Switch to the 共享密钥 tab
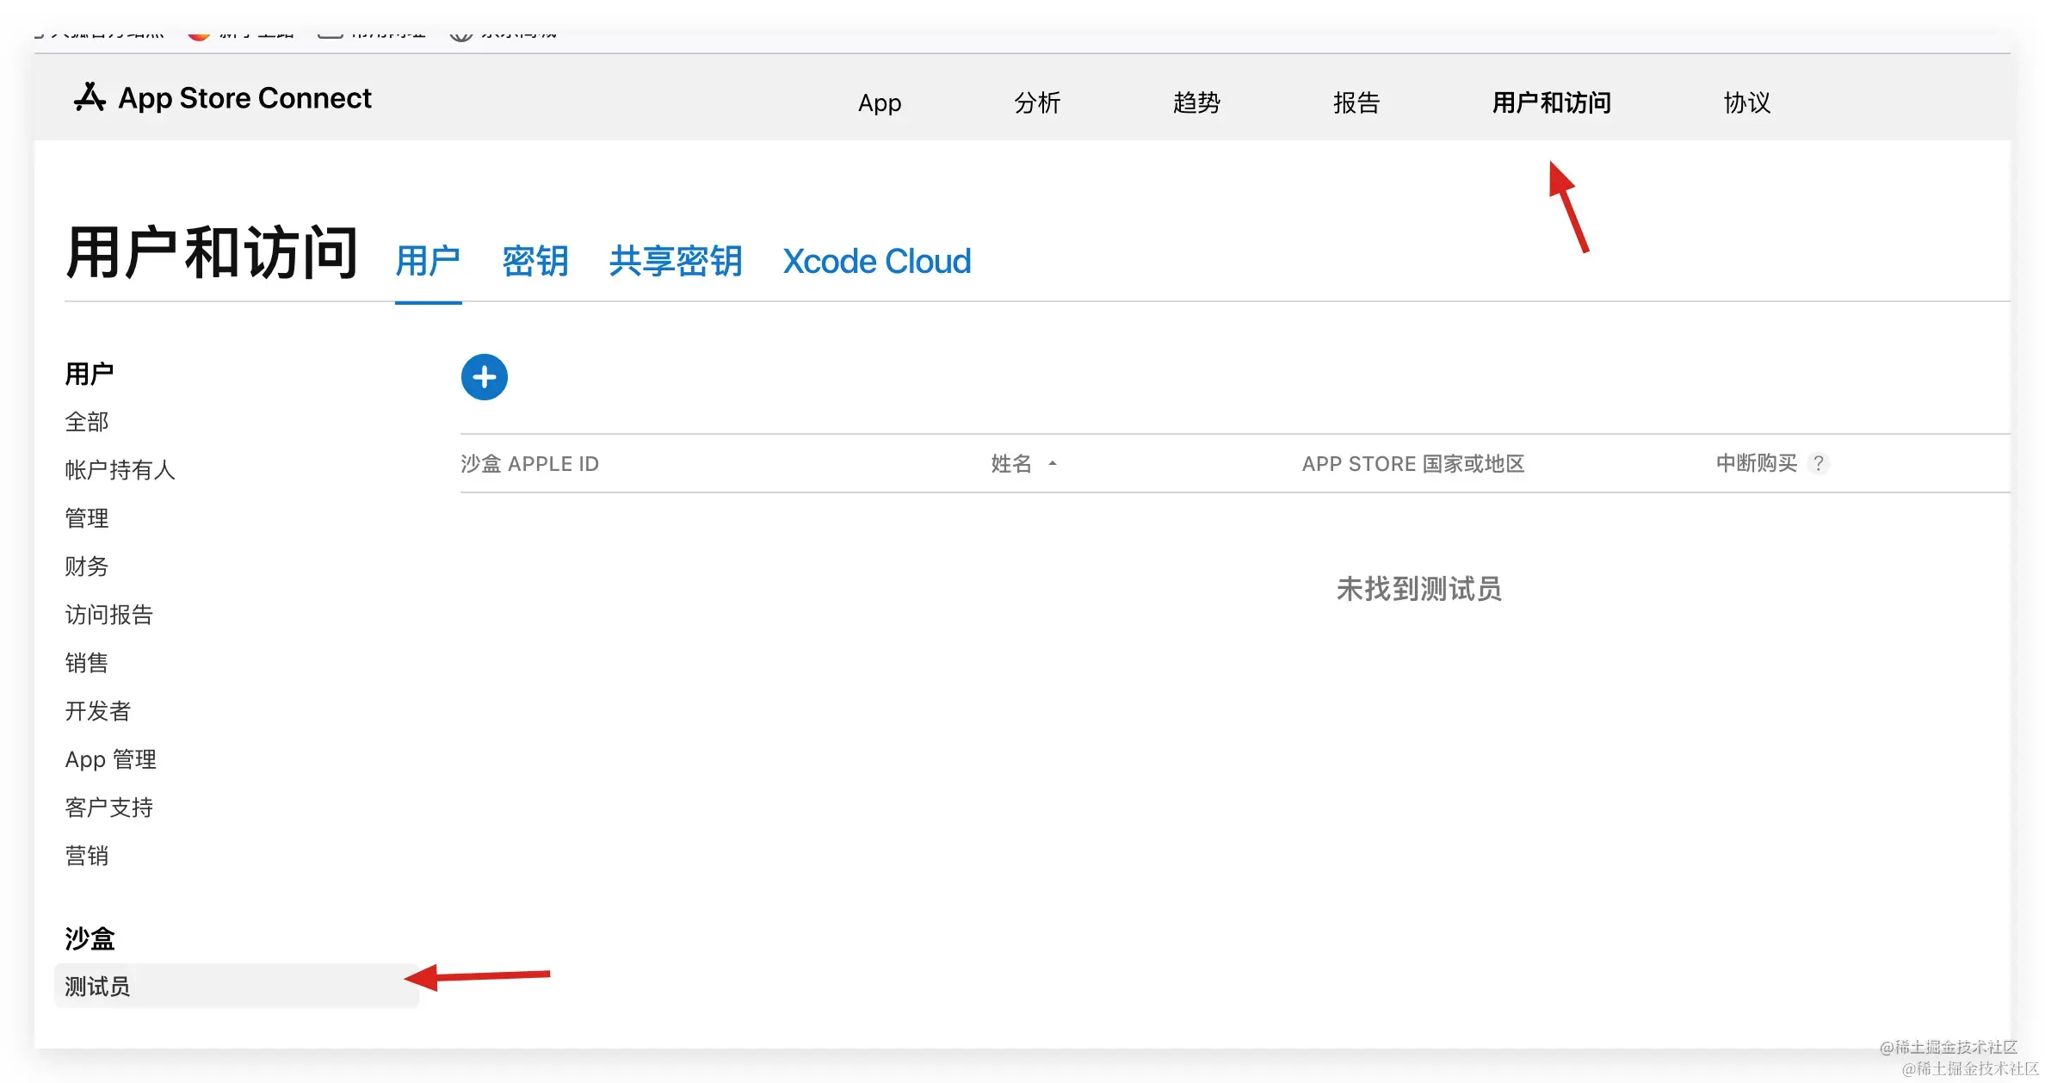 (675, 261)
